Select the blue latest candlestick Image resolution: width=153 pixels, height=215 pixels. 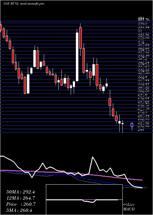point(132,125)
